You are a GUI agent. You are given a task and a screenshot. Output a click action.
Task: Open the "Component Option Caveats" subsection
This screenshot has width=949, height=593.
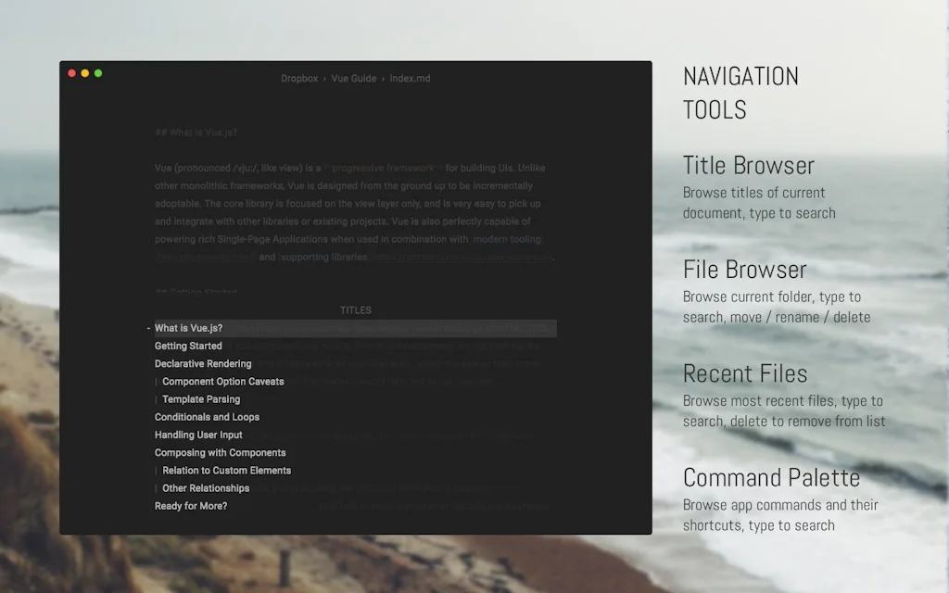222,381
